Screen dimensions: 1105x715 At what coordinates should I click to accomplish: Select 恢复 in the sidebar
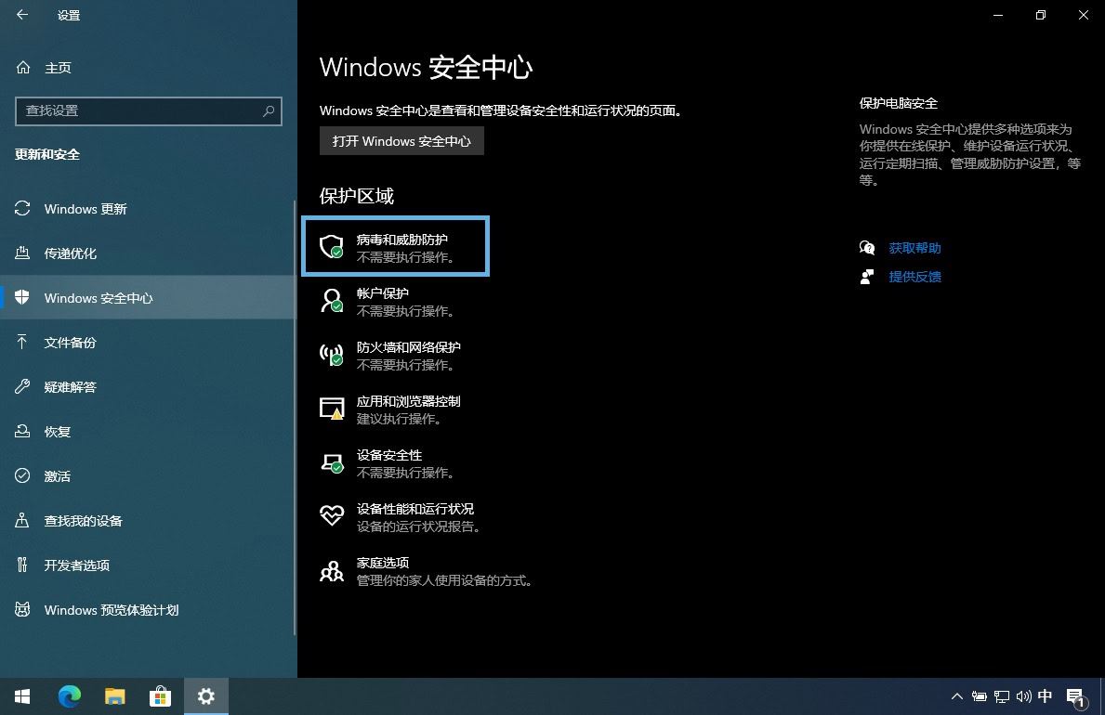tap(149, 431)
